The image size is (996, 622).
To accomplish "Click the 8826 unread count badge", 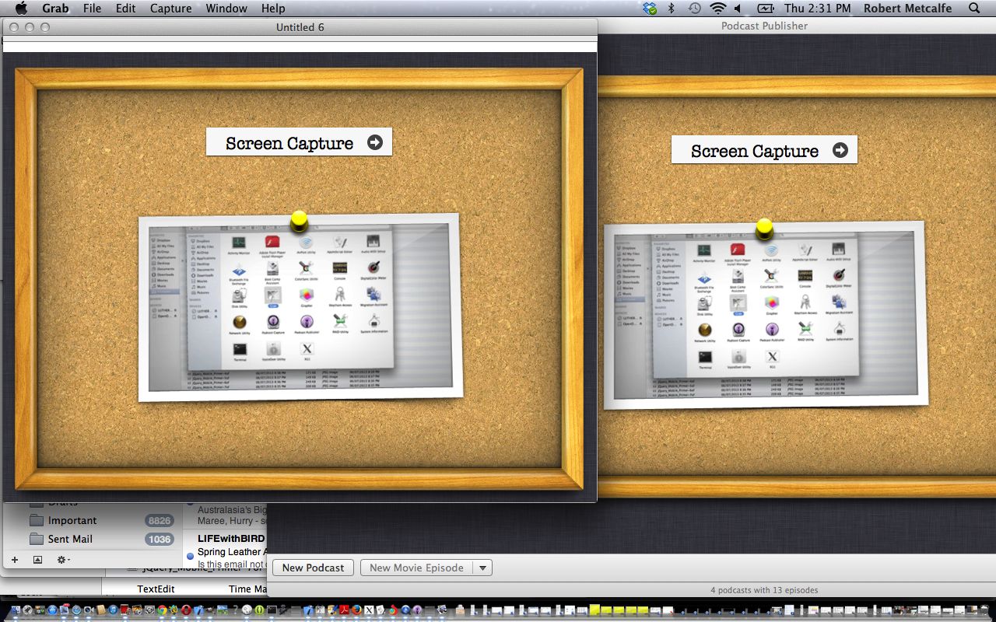I will 160,521.
